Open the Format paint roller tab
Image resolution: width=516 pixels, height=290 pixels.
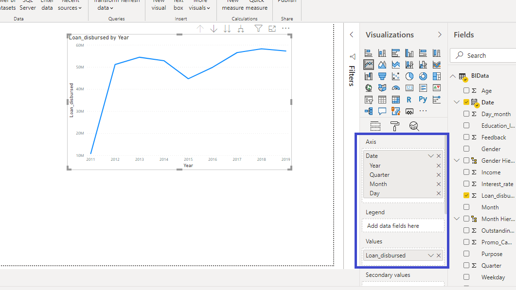pyautogui.click(x=395, y=126)
